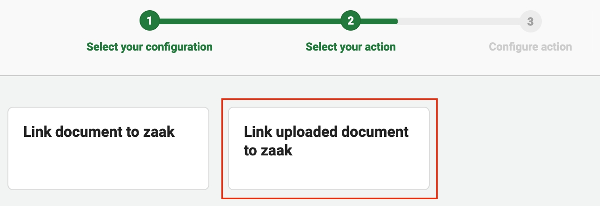The image size is (600, 206).
Task: Click the 'Link document to zaak' heading text
Action: [x=99, y=132]
